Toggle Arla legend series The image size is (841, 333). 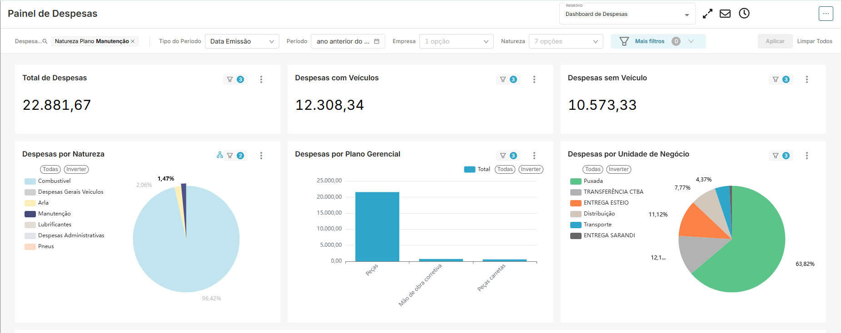(37, 203)
